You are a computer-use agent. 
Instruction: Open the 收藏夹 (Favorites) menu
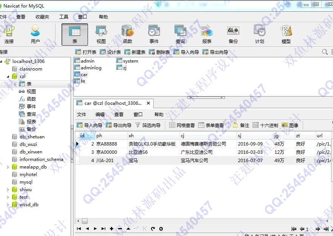(x=42, y=17)
